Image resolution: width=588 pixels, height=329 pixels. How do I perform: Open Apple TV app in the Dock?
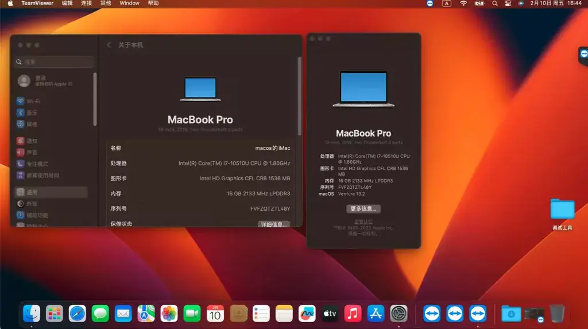(330, 313)
